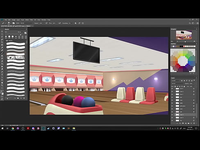Collapse the Brushes folder group
The image size is (200, 150).
pos(6,41)
